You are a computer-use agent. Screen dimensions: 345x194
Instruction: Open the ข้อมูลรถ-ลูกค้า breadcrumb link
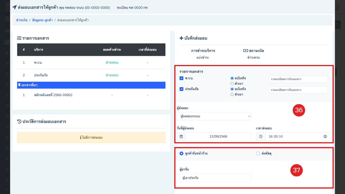pos(42,20)
